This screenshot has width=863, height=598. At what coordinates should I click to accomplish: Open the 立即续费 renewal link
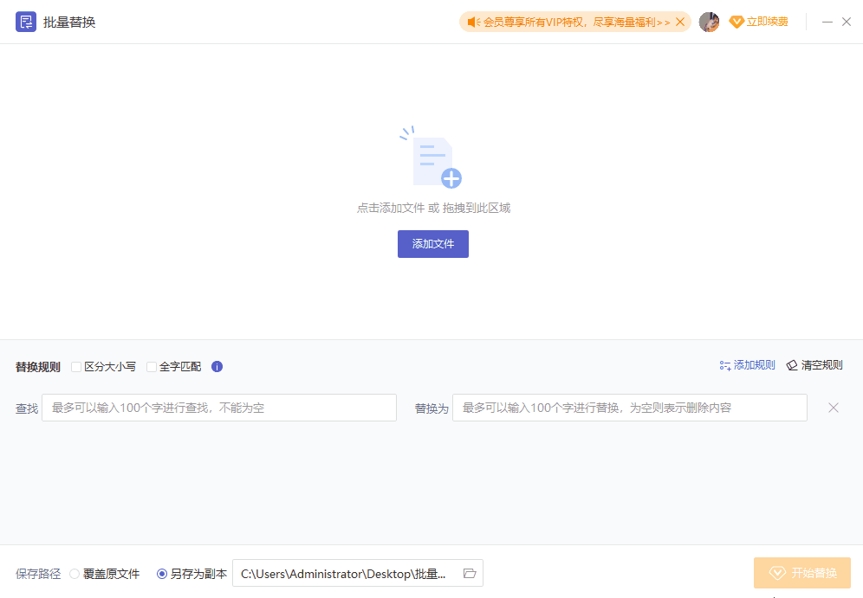pyautogui.click(x=766, y=22)
